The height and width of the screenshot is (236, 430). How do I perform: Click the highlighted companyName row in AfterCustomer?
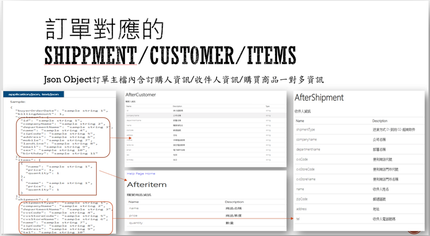coord(205,115)
